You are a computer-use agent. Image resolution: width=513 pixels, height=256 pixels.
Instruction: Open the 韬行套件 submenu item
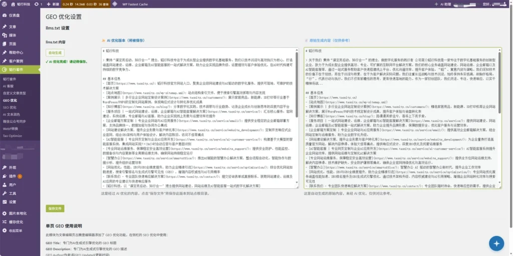point(10,79)
